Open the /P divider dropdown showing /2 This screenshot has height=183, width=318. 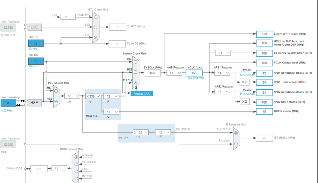point(111,96)
